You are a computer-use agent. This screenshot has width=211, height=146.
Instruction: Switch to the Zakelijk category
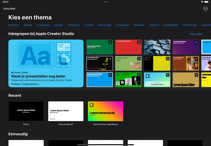tap(58, 25)
